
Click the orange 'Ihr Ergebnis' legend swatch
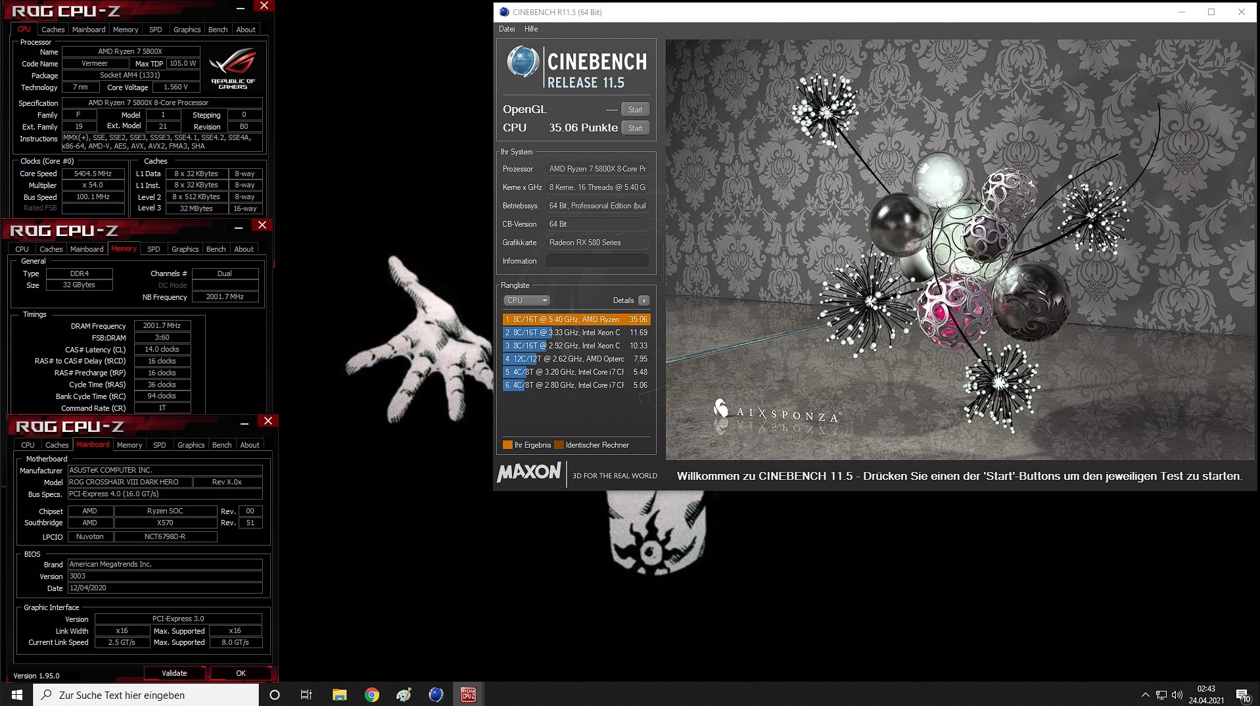pos(507,445)
